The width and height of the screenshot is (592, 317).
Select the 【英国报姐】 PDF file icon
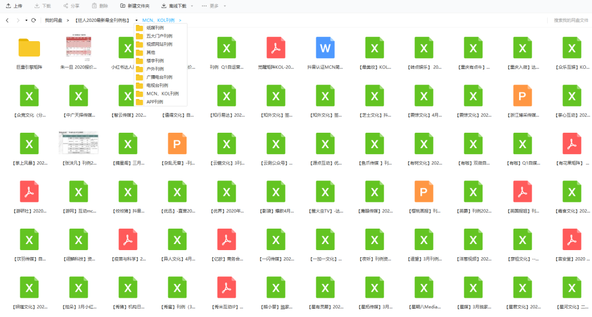point(522,191)
